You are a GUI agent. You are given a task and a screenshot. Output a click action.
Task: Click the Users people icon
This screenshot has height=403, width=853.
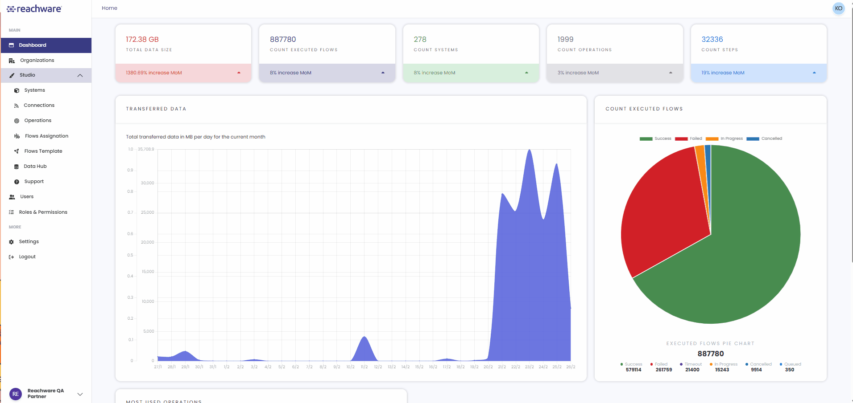point(12,197)
